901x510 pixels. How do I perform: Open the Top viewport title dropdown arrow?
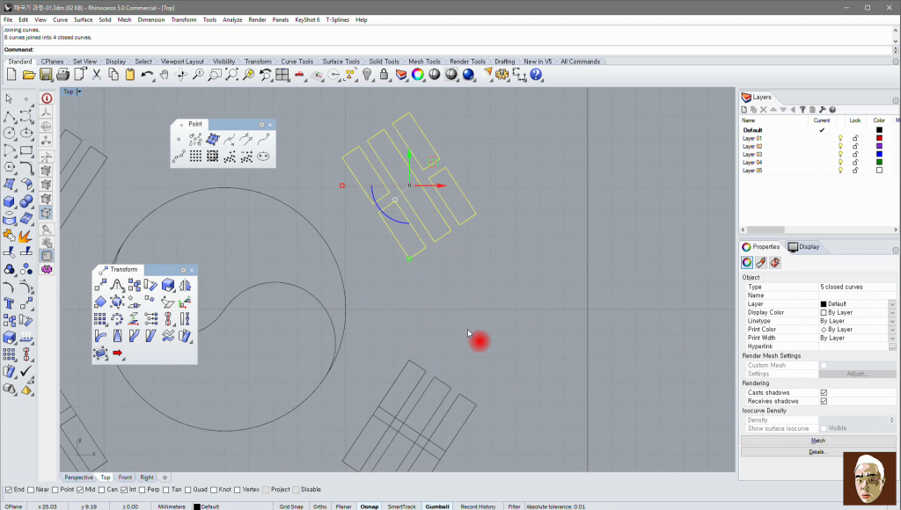79,92
